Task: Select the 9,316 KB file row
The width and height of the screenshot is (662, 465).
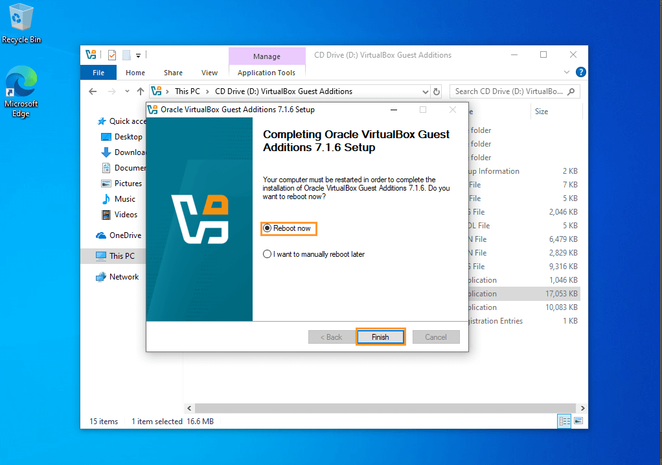Action: point(524,267)
